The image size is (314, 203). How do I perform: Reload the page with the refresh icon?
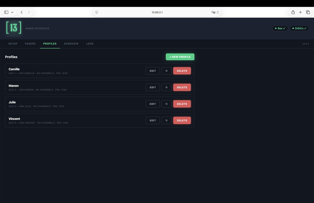[x=218, y=12]
